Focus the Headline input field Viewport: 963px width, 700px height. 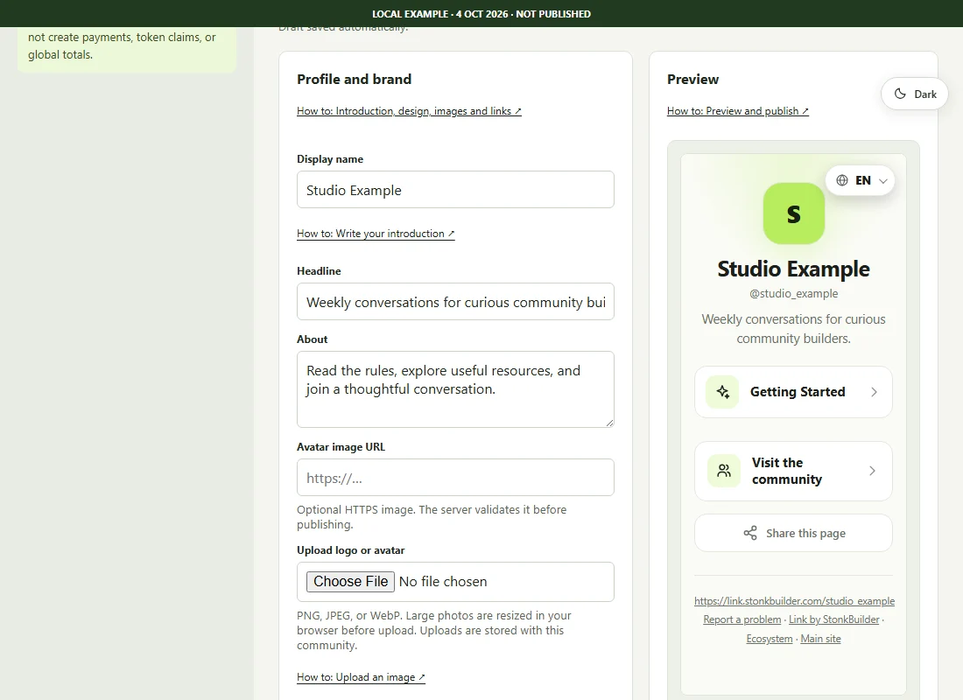[x=455, y=302]
